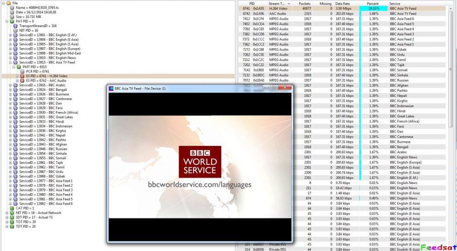Select the PID 7072 BBC Russian row
The image size is (457, 251).
(342, 80)
